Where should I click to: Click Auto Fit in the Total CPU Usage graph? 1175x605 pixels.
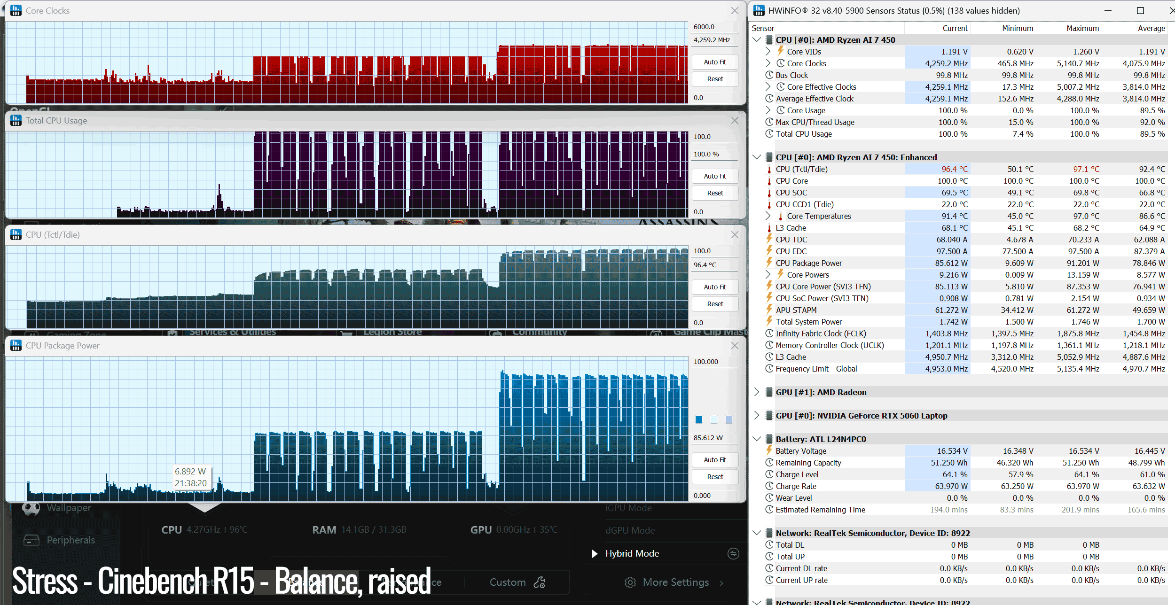pyautogui.click(x=715, y=176)
